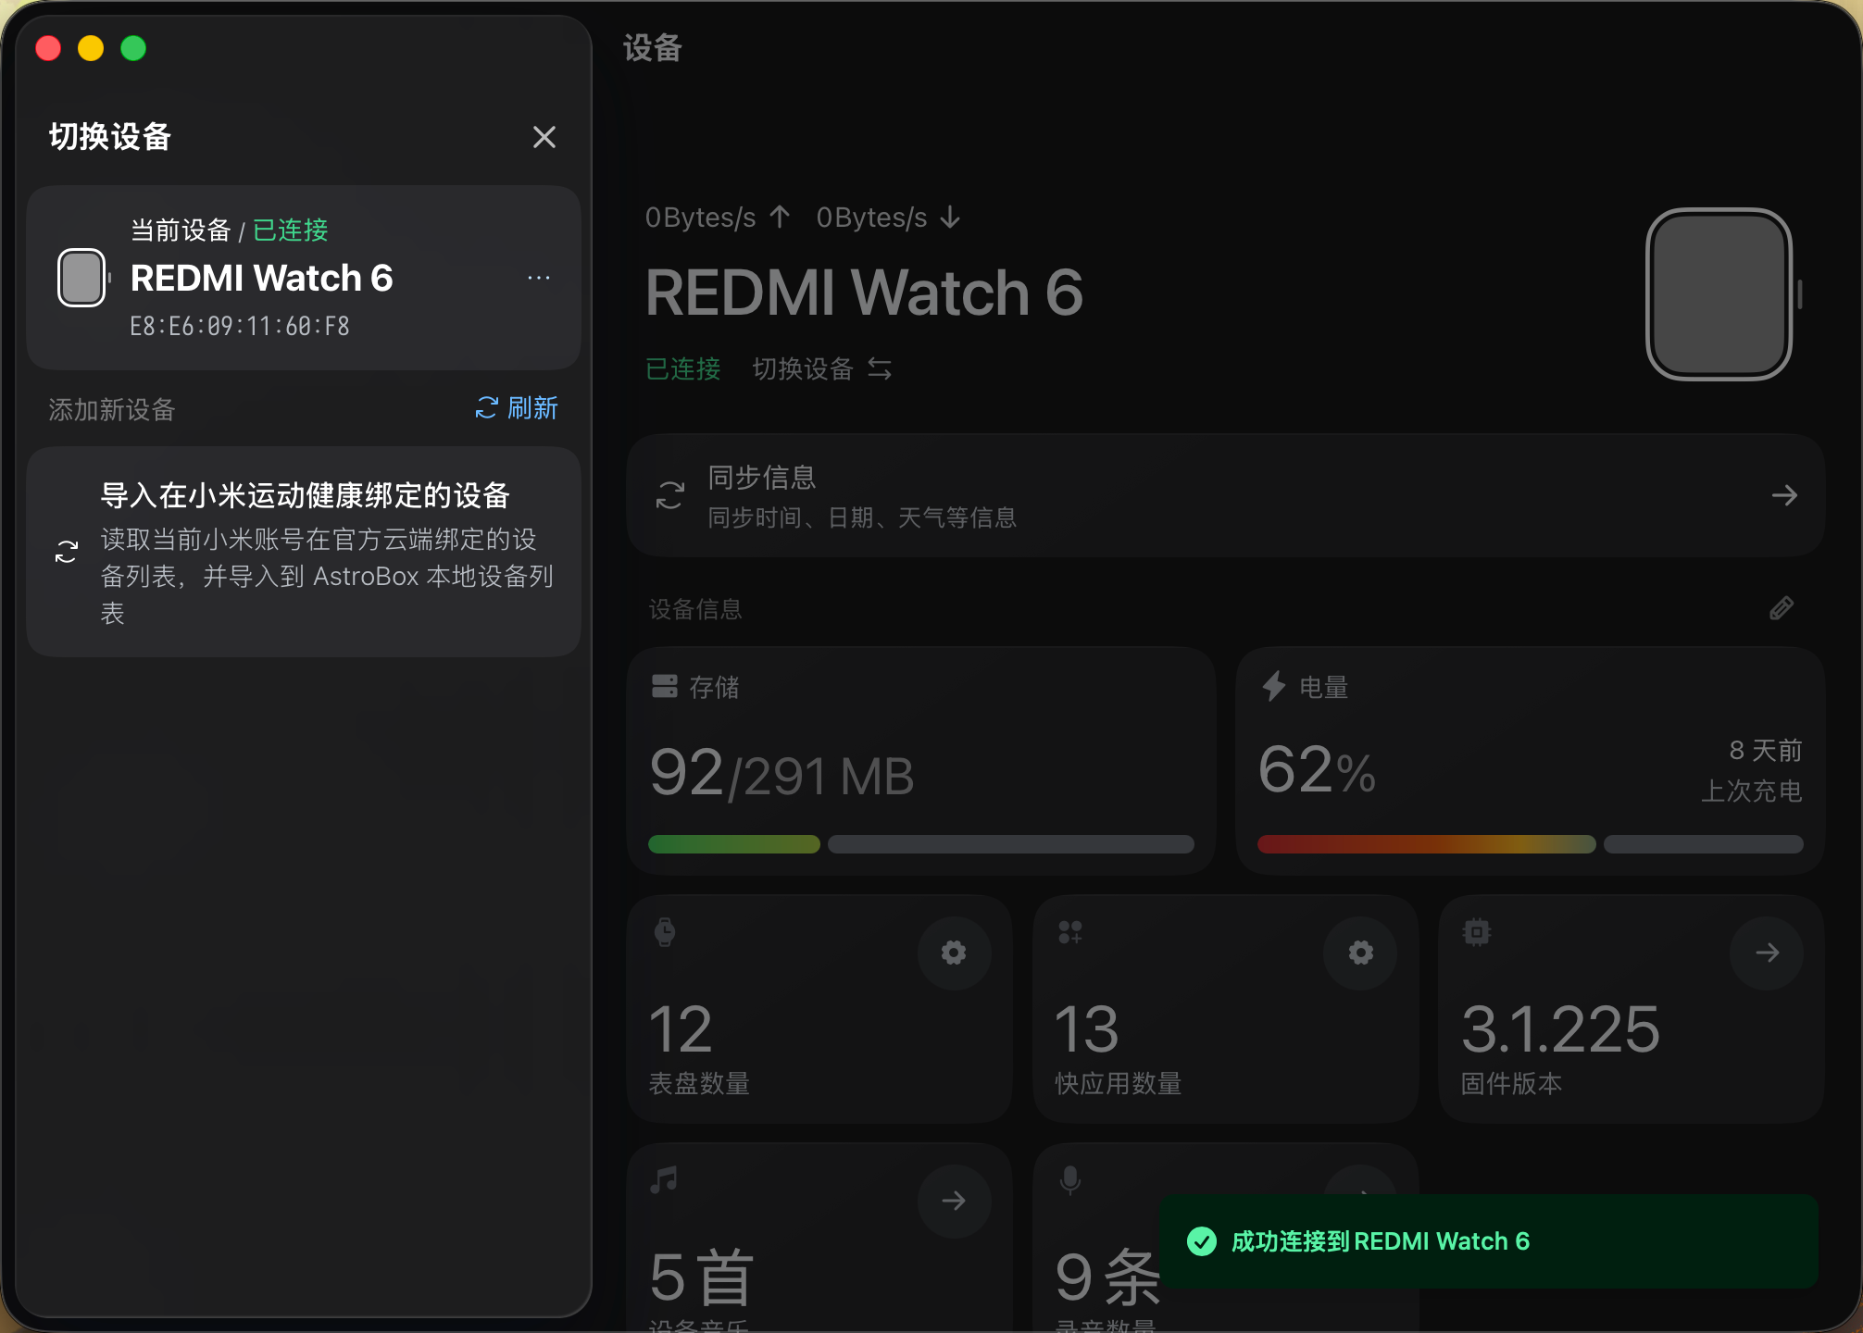
Task: Open the three-dot menu for REDMI Watch 6
Action: coord(539,278)
